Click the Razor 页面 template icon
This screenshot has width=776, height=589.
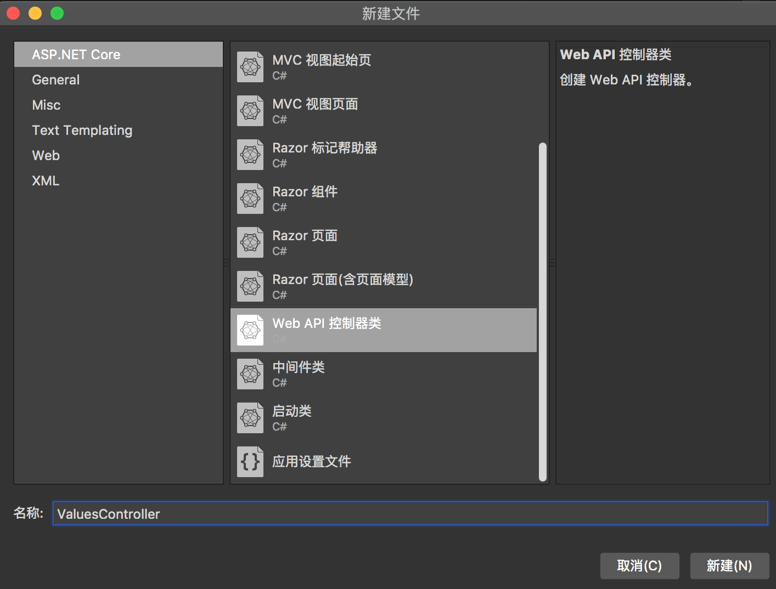coord(250,242)
